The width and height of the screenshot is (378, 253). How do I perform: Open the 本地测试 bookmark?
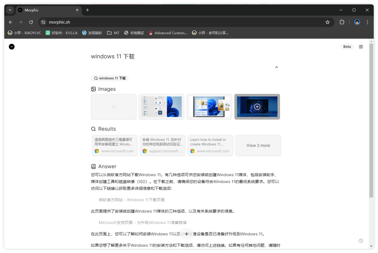pyautogui.click(x=134, y=33)
